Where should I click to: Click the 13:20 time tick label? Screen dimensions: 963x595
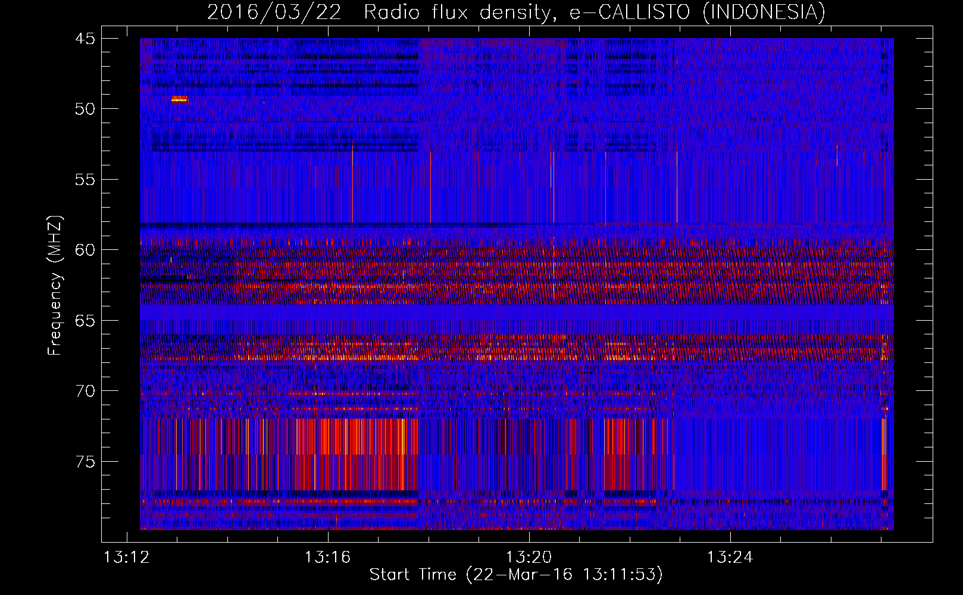coord(529,558)
